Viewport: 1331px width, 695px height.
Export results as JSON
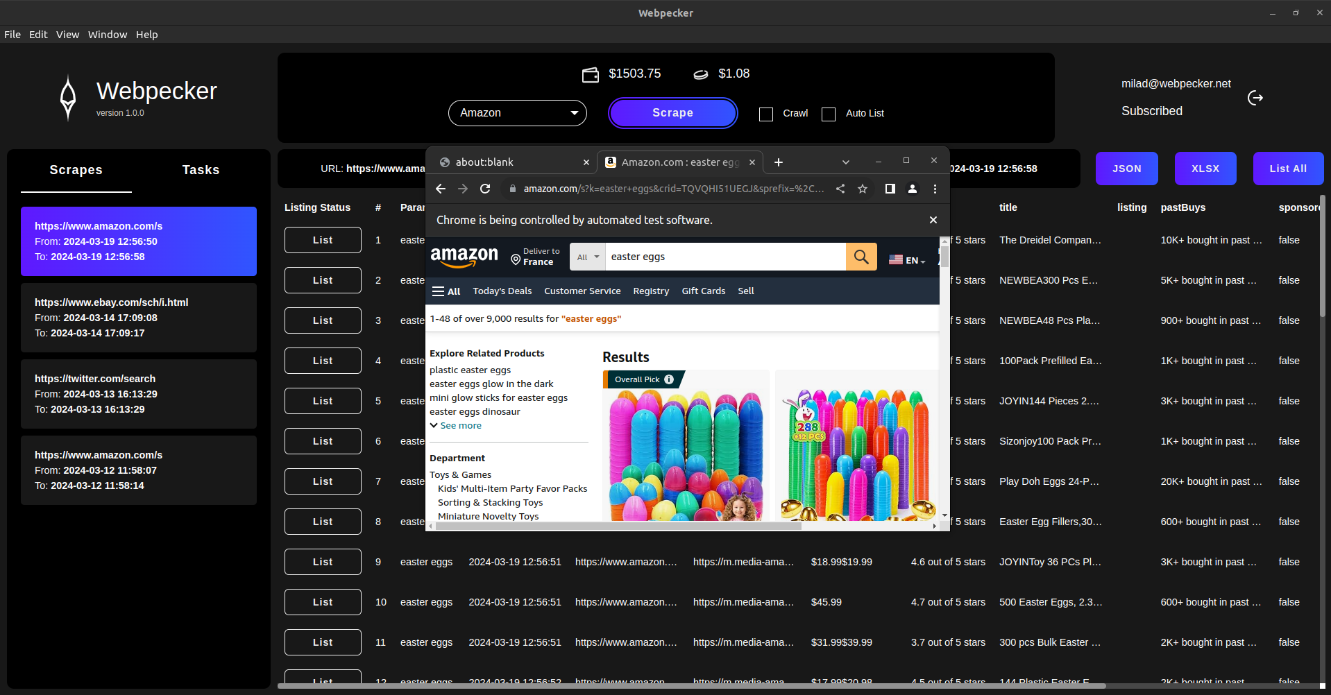pos(1127,169)
